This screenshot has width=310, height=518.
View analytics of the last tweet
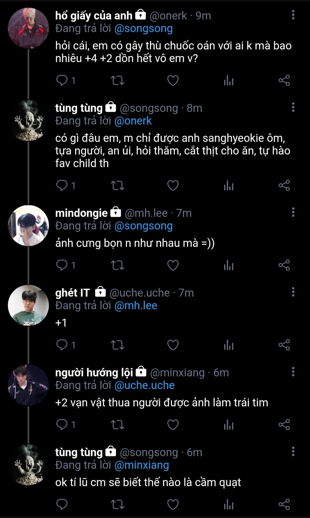tap(229, 504)
